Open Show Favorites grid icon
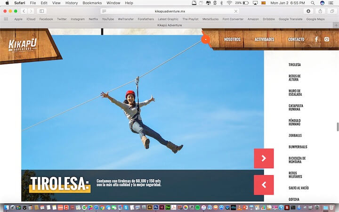 coord(6,19)
